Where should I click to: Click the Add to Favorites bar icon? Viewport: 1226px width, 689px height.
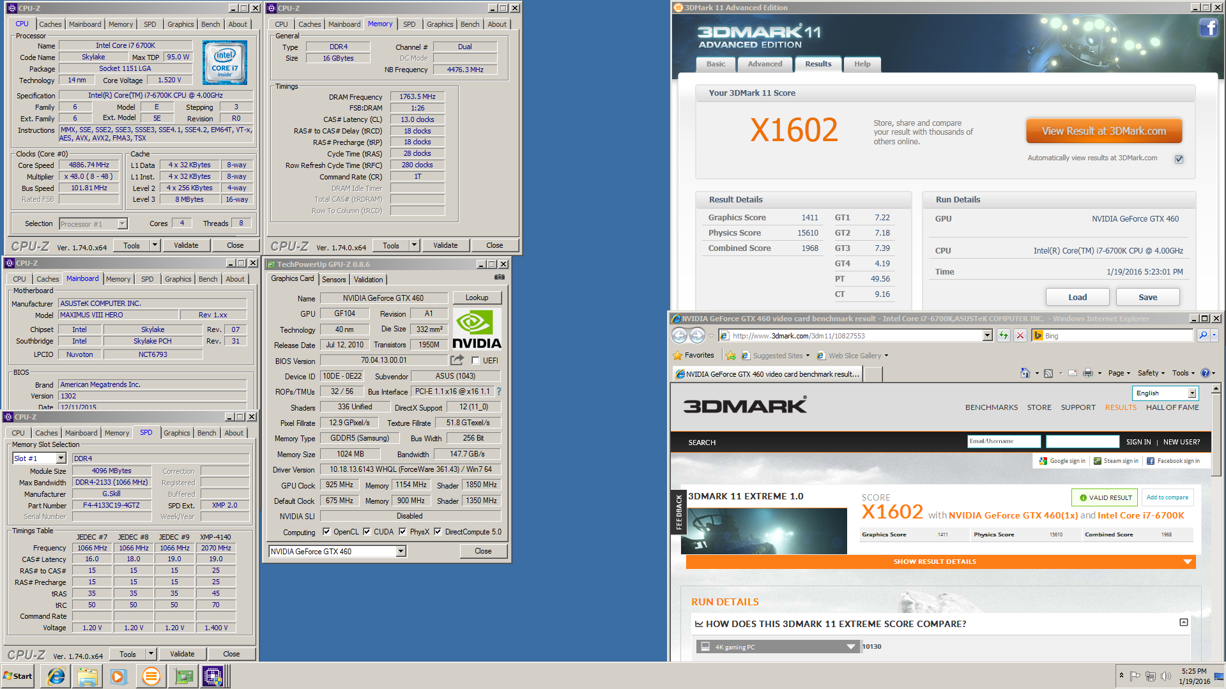click(730, 356)
